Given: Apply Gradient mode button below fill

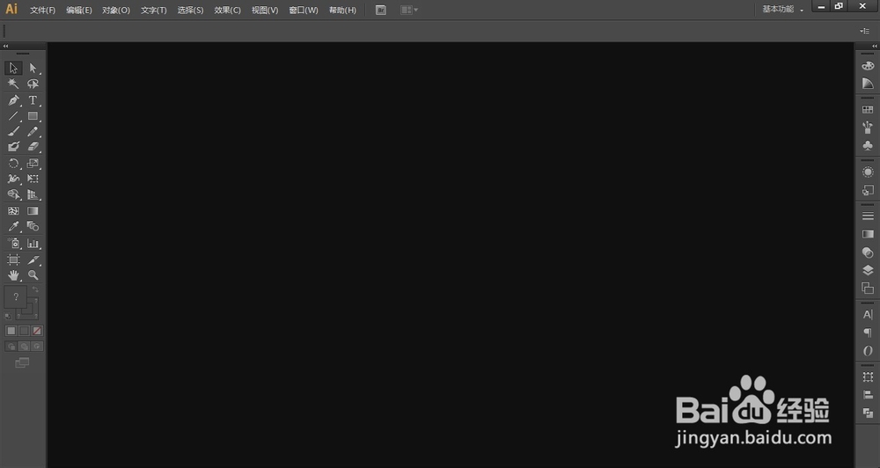Looking at the screenshot, I should [x=24, y=331].
